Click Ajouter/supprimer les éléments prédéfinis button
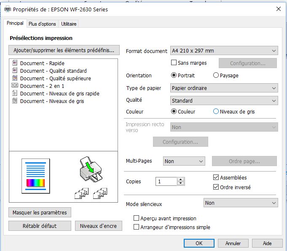The image size is (287, 251). click(64, 50)
